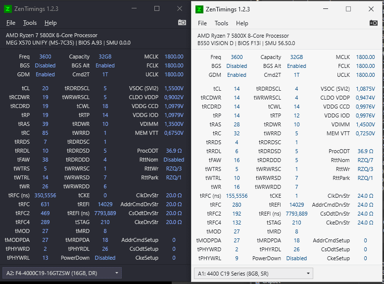Click tRFC4 value 132
This screenshot has width=384, height=284.
point(237,223)
